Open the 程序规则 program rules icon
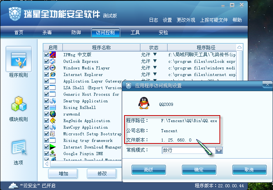 coord(19,59)
